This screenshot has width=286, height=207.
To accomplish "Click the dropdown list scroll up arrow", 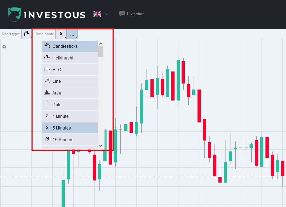I will click(101, 44).
